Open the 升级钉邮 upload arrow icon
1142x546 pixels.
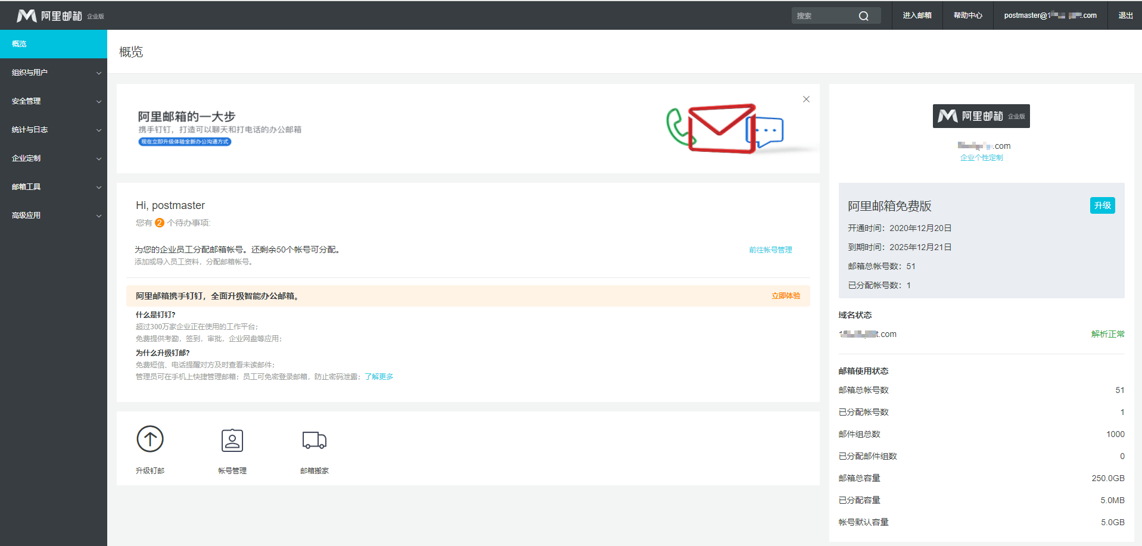coord(150,439)
